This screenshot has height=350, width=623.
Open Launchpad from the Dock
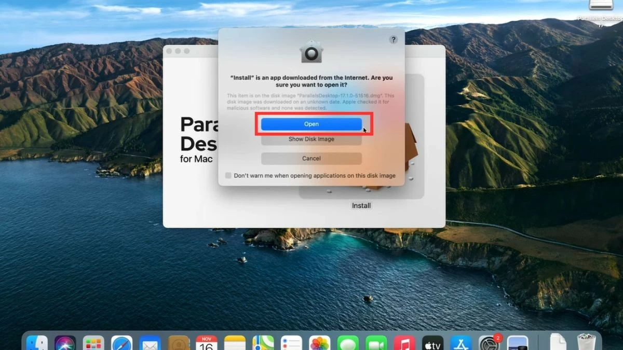coord(92,342)
